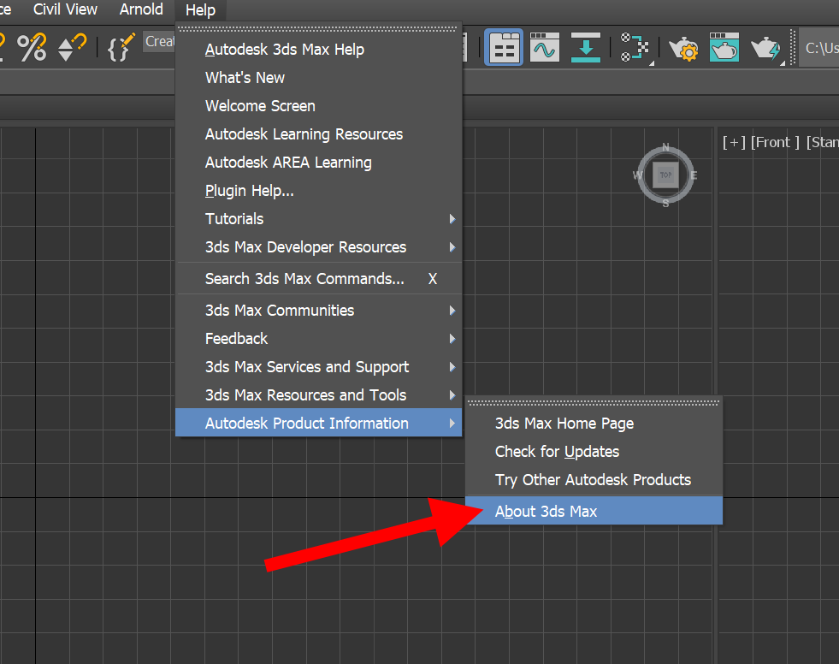Image resolution: width=839 pixels, height=664 pixels.
Task: Click the ViewCube TOP face
Action: 665,175
